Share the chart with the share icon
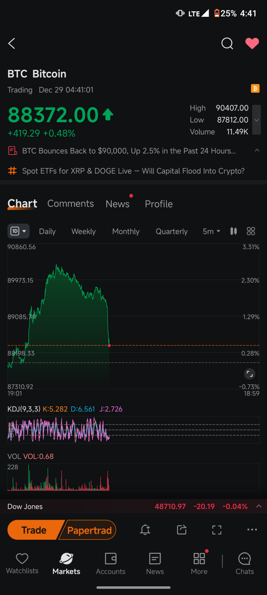Screen dimensions: 267x595 click(x=182, y=530)
